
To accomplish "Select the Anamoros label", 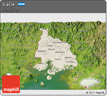I will point(25,35).
